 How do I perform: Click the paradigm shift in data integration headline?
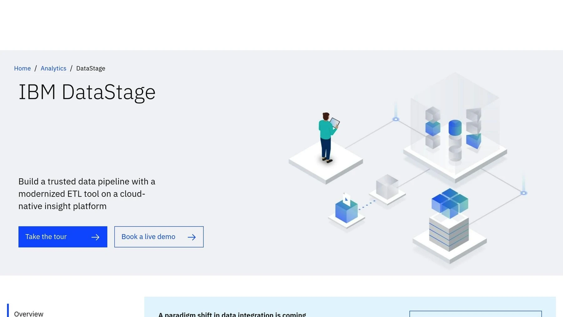click(232, 314)
